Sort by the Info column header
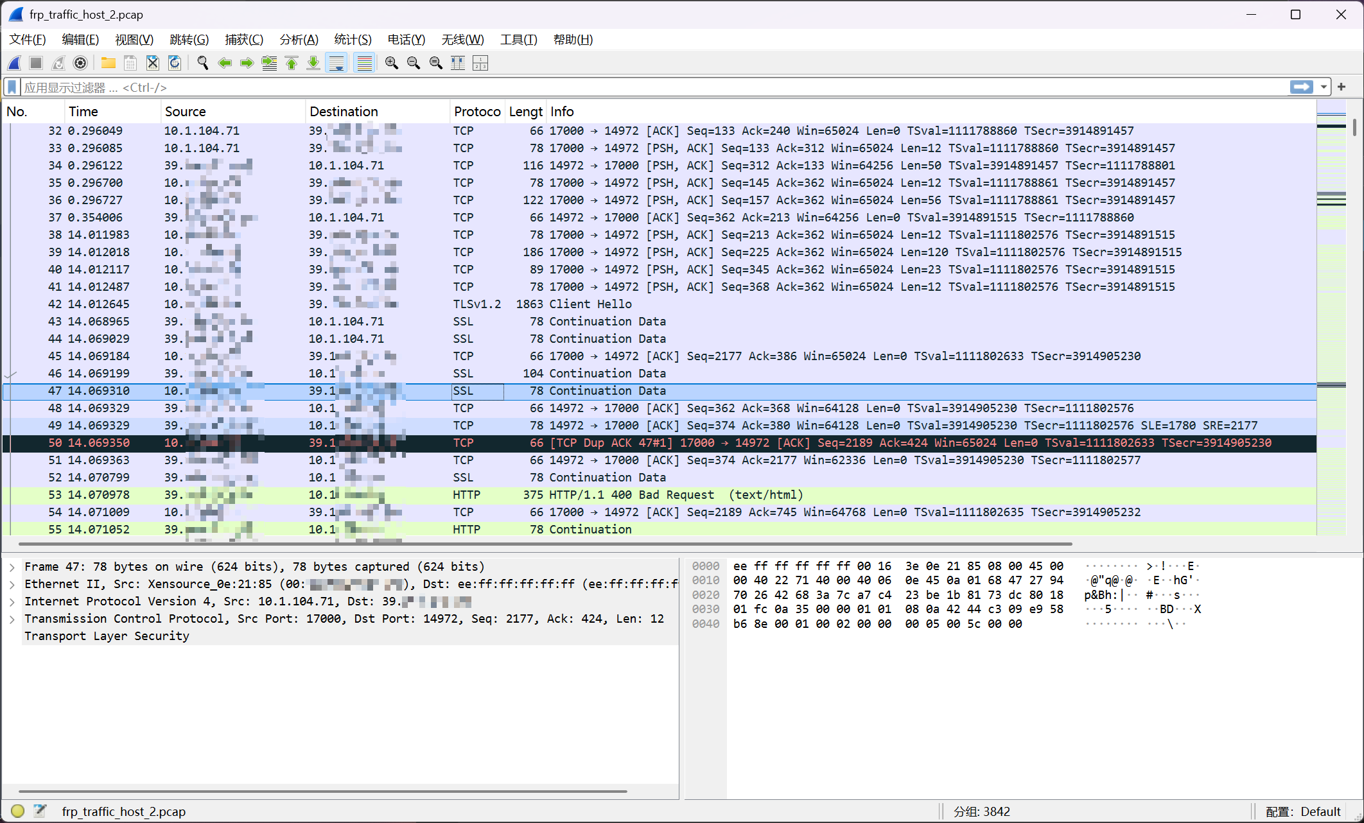The height and width of the screenshot is (823, 1364). coord(931,111)
